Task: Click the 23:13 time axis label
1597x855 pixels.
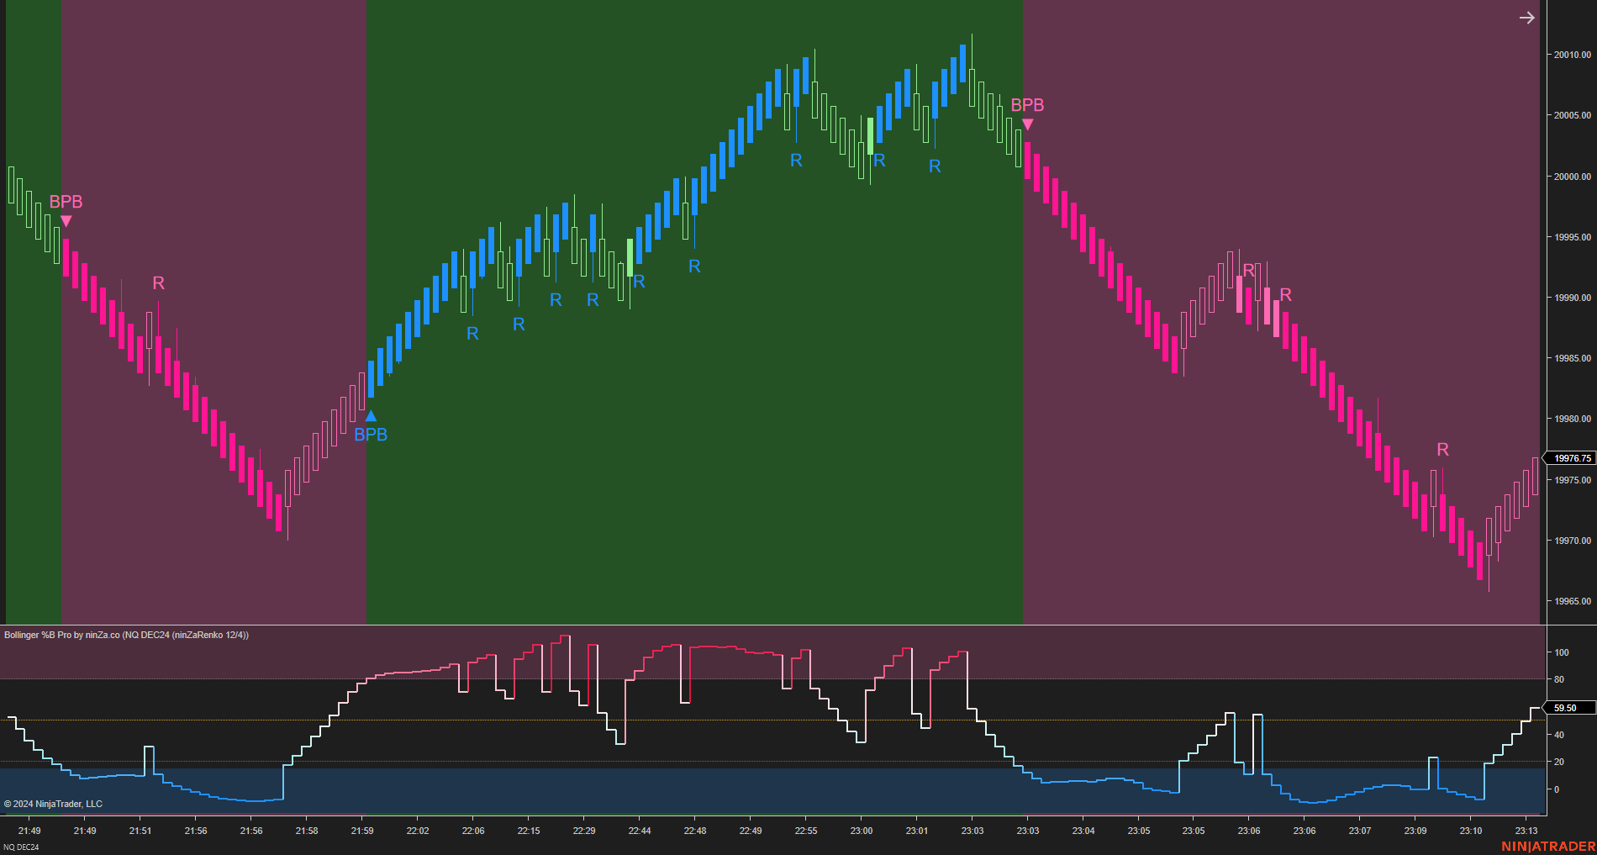Action: pyautogui.click(x=1526, y=831)
